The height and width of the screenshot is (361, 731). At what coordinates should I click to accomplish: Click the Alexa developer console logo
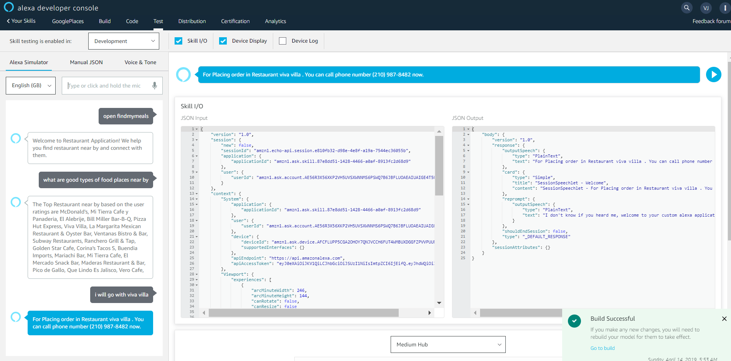[9, 7]
